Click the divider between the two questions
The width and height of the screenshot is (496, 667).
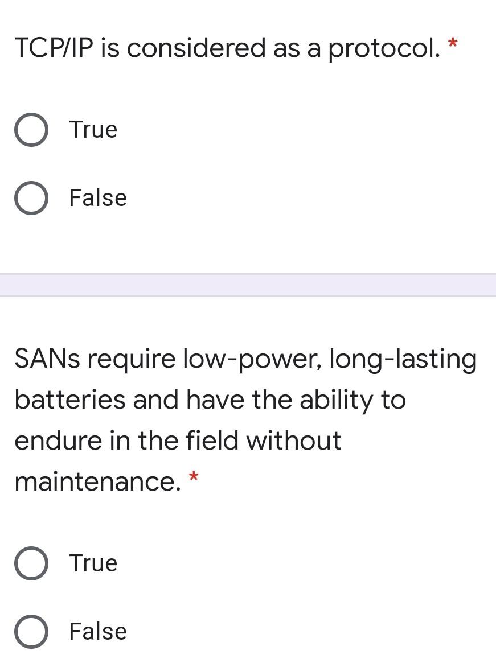[x=248, y=285]
